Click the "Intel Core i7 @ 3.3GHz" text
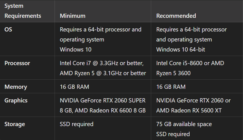The image size is (243, 140). click(x=91, y=63)
